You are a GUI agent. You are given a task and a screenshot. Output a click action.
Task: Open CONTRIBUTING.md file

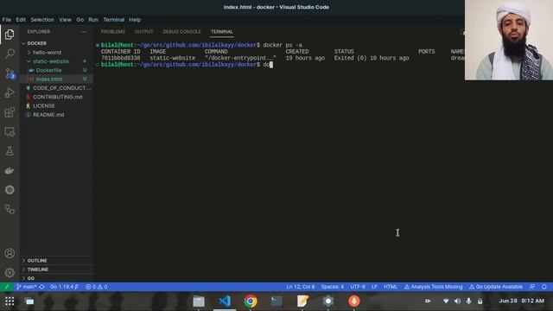click(x=56, y=97)
